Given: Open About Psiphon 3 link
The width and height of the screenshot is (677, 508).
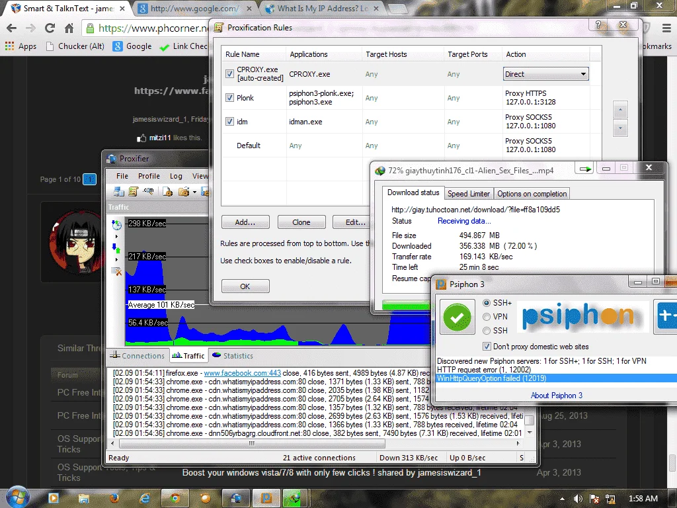Looking at the screenshot, I should tap(557, 396).
